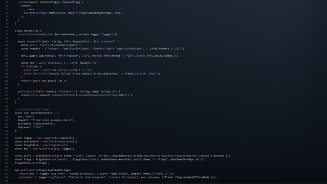Click the .catch line logging "Failed to load projects"
Screen dimensions: 327x184
(x=117, y=177)
